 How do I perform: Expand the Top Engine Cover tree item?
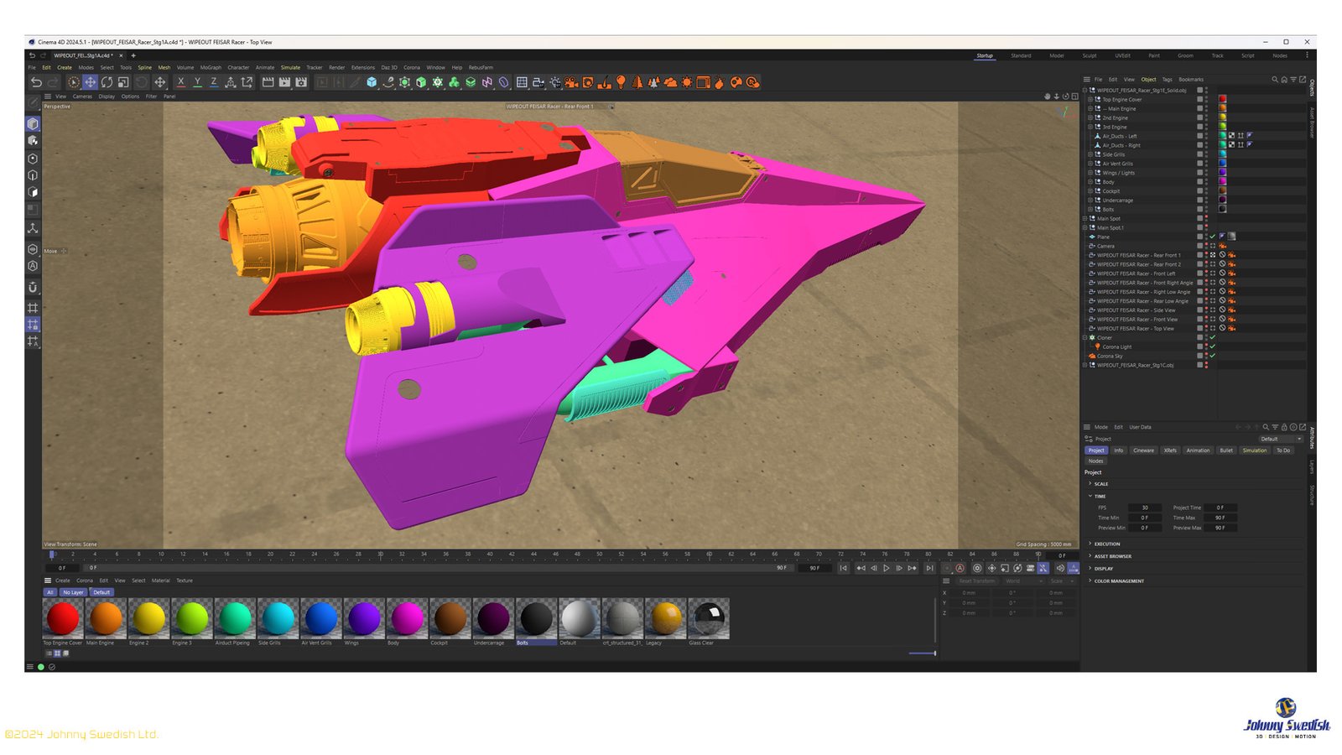(x=1090, y=99)
